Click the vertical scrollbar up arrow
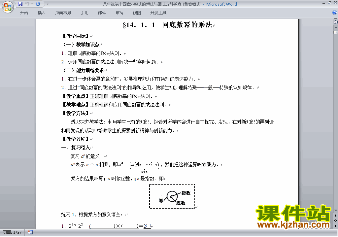The width and height of the screenshot is (338, 237). click(x=336, y=27)
